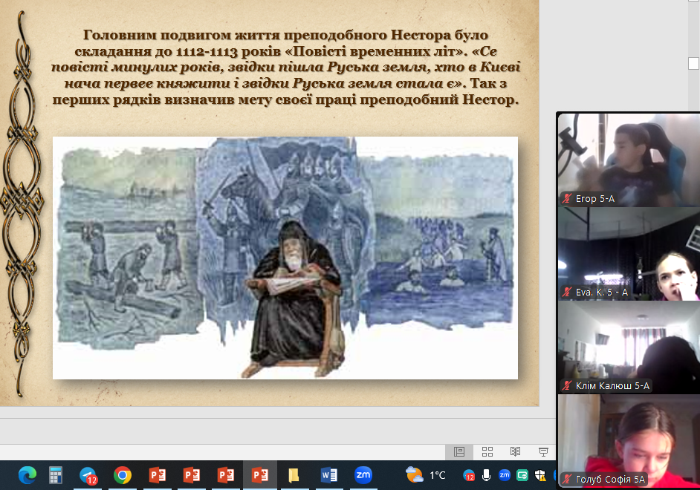Click participant name label Егор 5-А
700x490 pixels.
pyautogui.click(x=595, y=199)
